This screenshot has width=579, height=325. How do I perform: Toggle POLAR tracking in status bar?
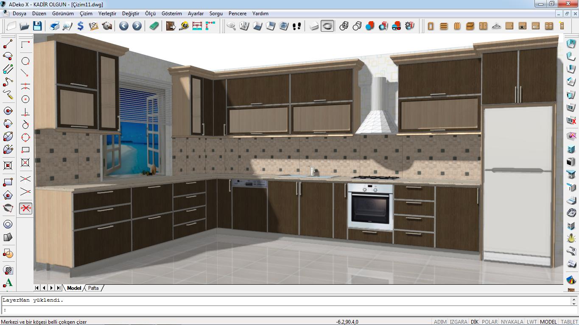[489, 322]
